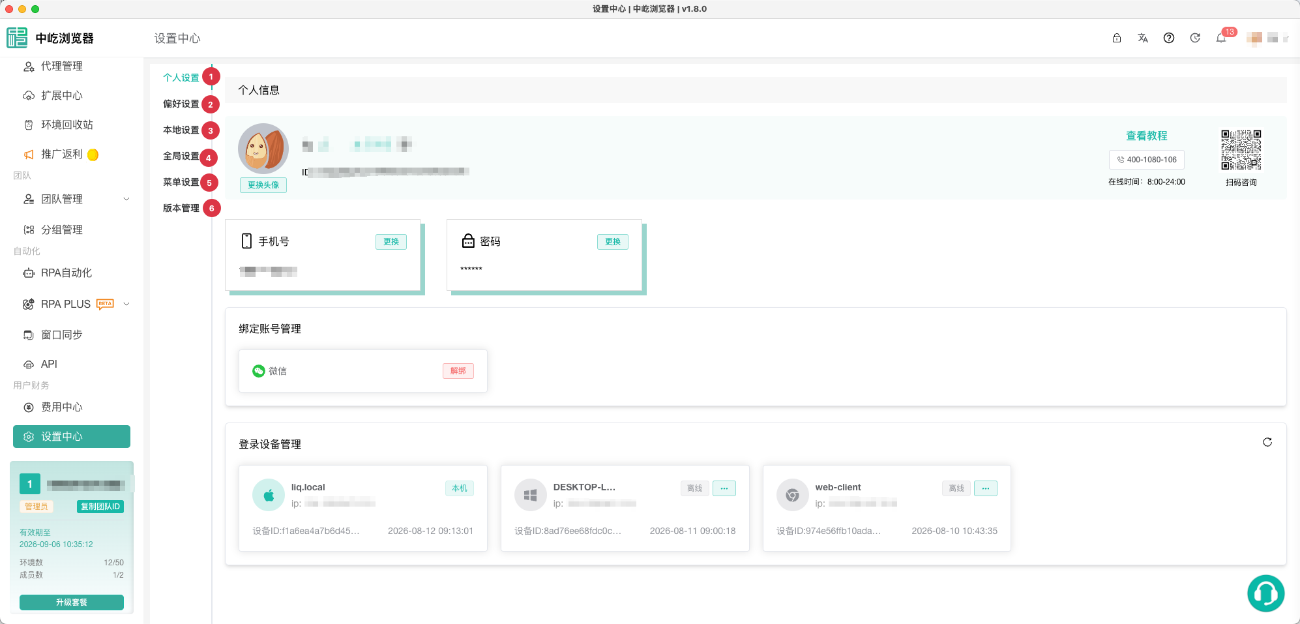1300x624 pixels.
Task: Open the 版本管理 tab
Action: point(181,208)
